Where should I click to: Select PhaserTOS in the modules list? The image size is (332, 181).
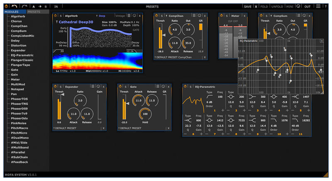coord(19,99)
